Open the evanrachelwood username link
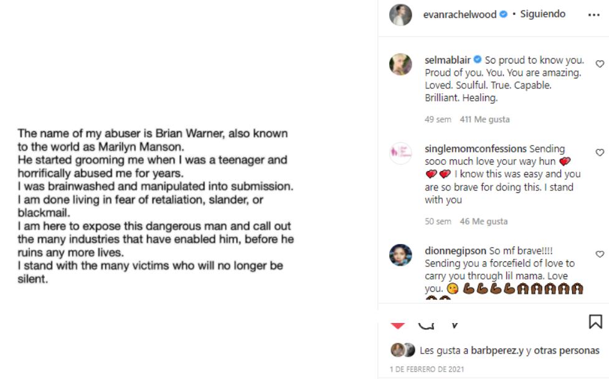Viewport: 609px width, 379px height. click(x=460, y=14)
